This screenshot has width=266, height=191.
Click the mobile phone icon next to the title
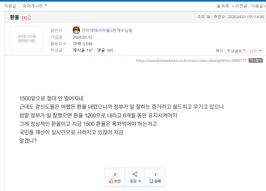tap(29, 18)
